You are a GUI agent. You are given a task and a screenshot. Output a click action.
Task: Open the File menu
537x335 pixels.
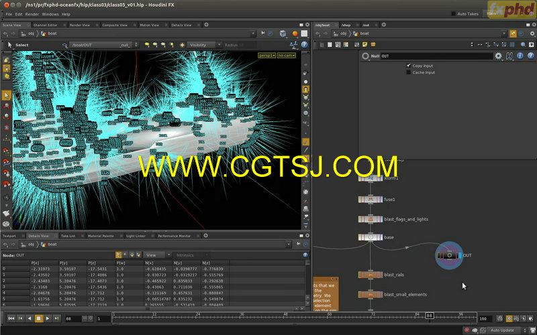click(9, 14)
